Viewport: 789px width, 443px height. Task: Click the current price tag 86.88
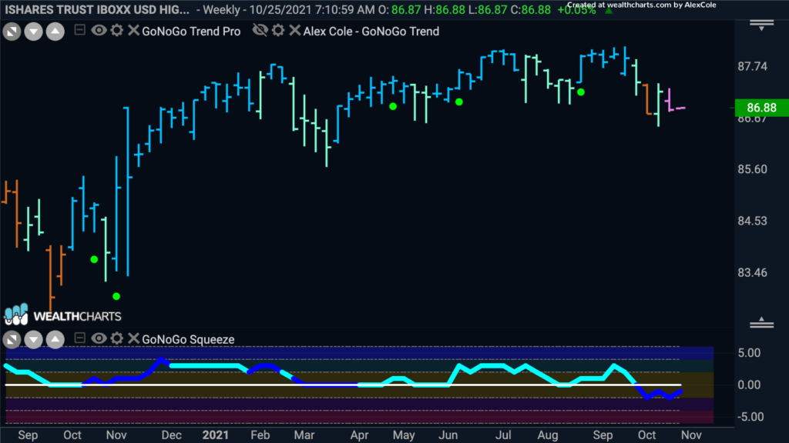pos(762,108)
